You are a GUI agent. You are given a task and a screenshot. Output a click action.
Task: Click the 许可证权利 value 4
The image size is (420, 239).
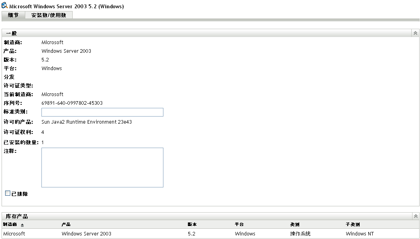(43, 132)
